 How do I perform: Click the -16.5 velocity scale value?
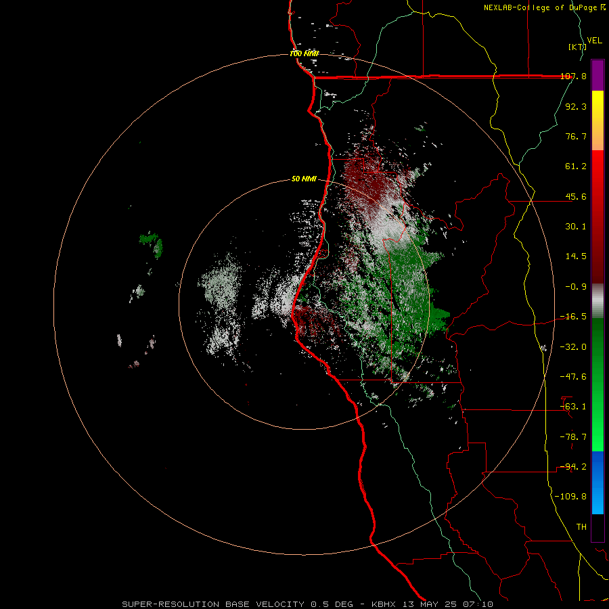(x=574, y=317)
